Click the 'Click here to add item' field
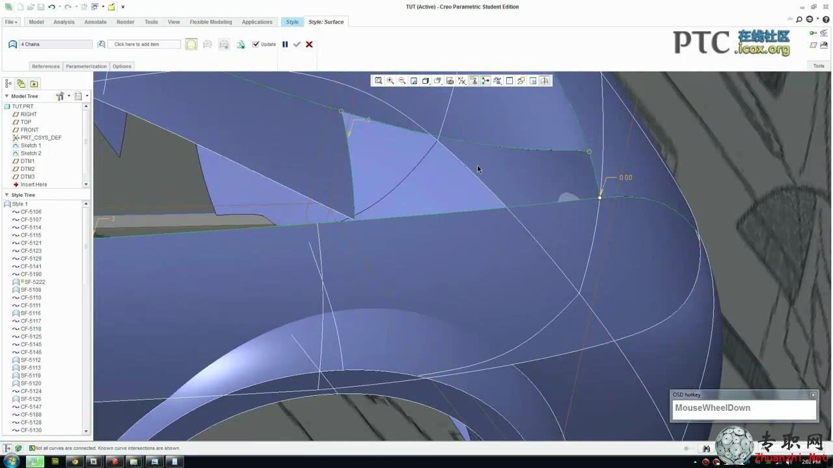This screenshot has width=833, height=468. pos(144,44)
